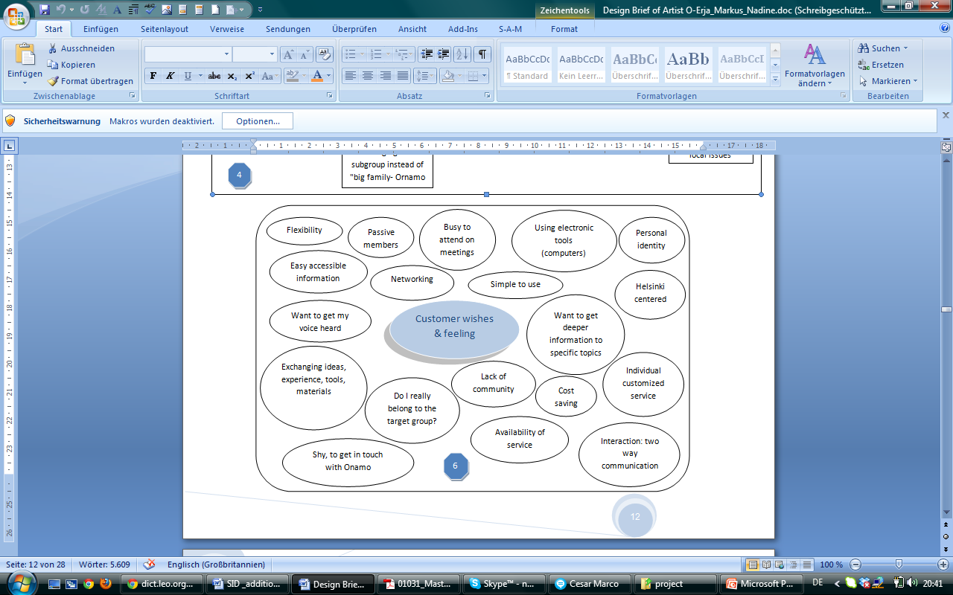The height and width of the screenshot is (595, 953).
Task: Click the Ersetzen (replace) icon
Action: (864, 65)
